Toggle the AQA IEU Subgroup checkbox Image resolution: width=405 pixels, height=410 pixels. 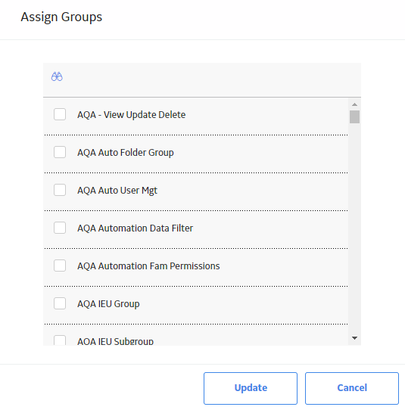coord(60,340)
